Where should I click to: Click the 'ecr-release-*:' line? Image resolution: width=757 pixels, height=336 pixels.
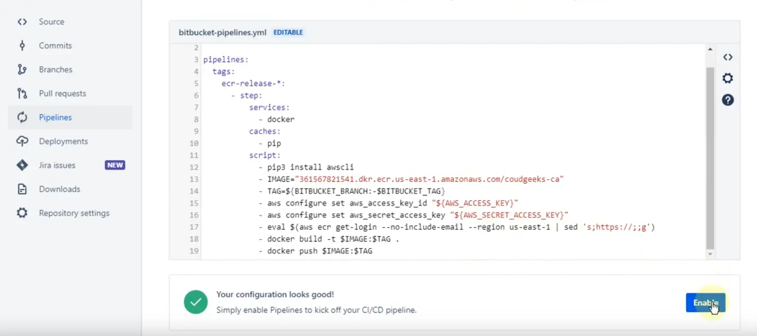tap(253, 83)
